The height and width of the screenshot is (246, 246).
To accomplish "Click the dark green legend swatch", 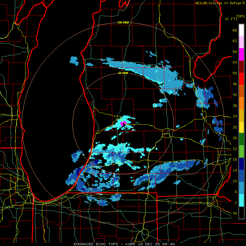I will (x=241, y=139).
